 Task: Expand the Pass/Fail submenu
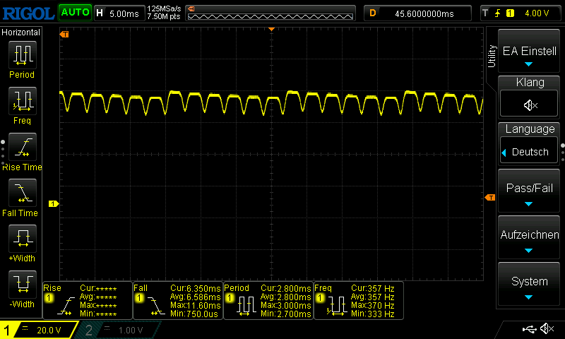click(529, 194)
